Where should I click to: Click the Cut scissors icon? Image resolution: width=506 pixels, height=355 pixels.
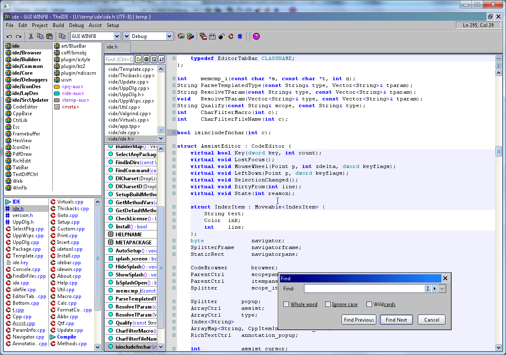click(31, 36)
